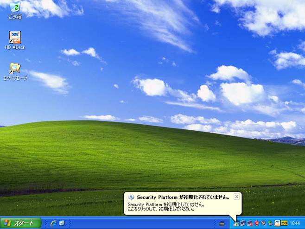The height and width of the screenshot is (229, 305).
Task: Open the スタート (Start) menu
Action: pos(21,223)
